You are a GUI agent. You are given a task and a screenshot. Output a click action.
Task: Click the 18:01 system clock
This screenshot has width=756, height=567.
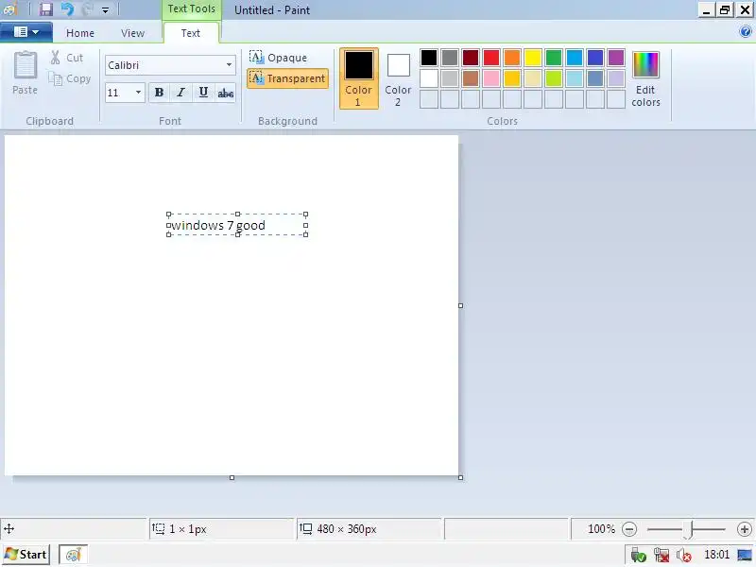(x=716, y=555)
